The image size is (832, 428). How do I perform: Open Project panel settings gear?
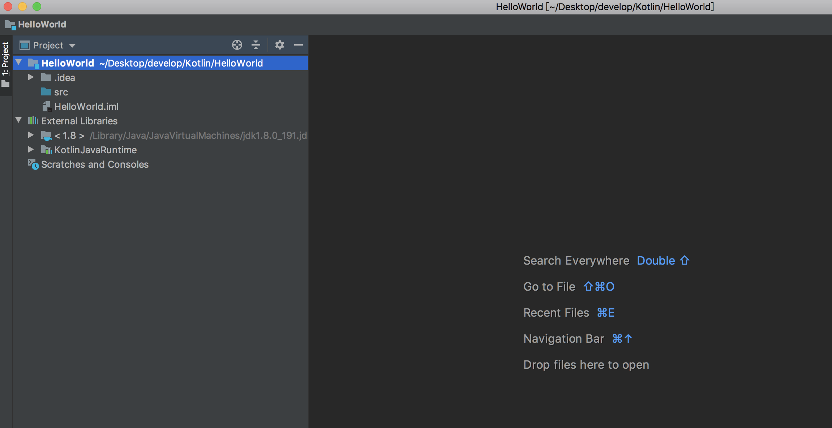tap(279, 45)
